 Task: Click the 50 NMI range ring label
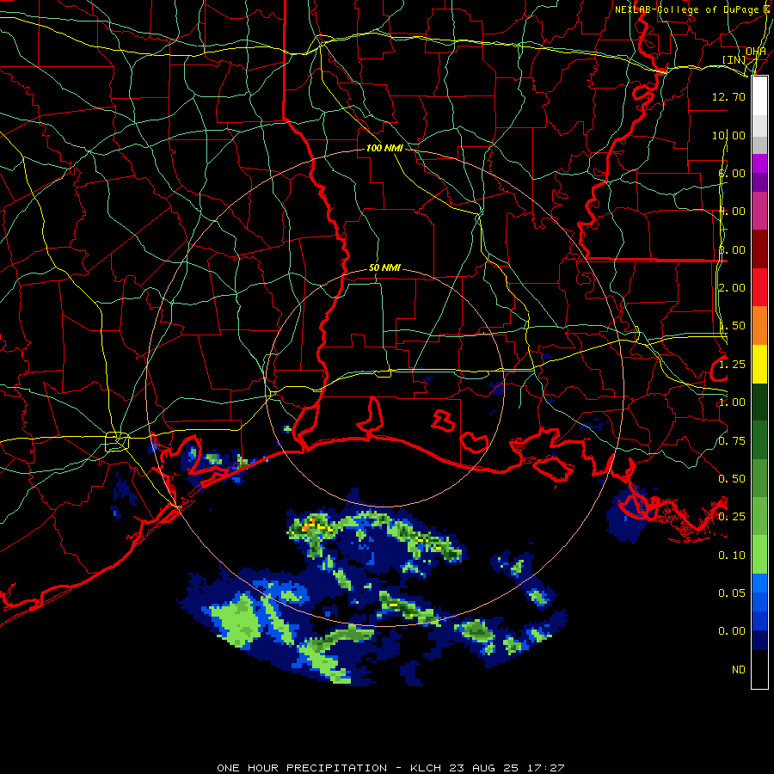pos(384,267)
